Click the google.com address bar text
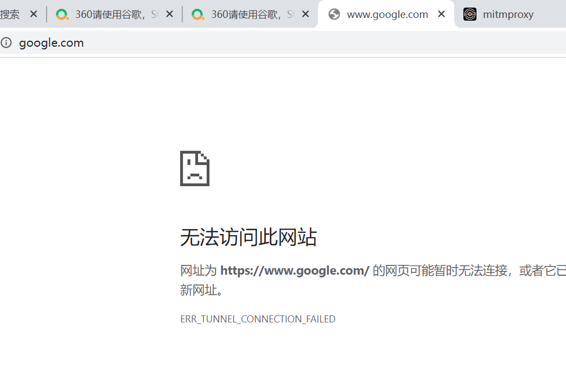The width and height of the screenshot is (566, 374). pos(51,43)
